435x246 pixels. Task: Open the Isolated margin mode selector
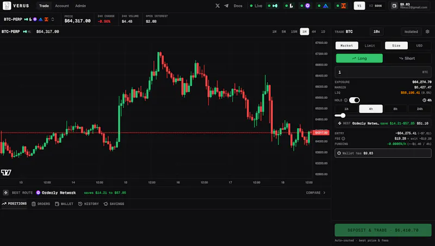pos(411,31)
